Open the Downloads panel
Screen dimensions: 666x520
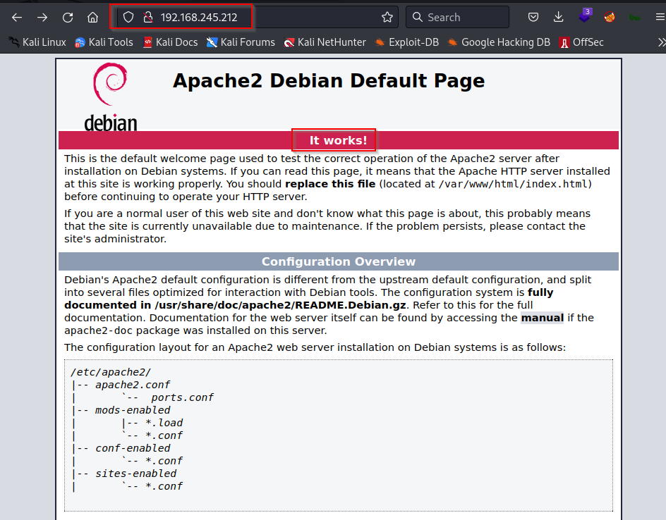(x=558, y=18)
